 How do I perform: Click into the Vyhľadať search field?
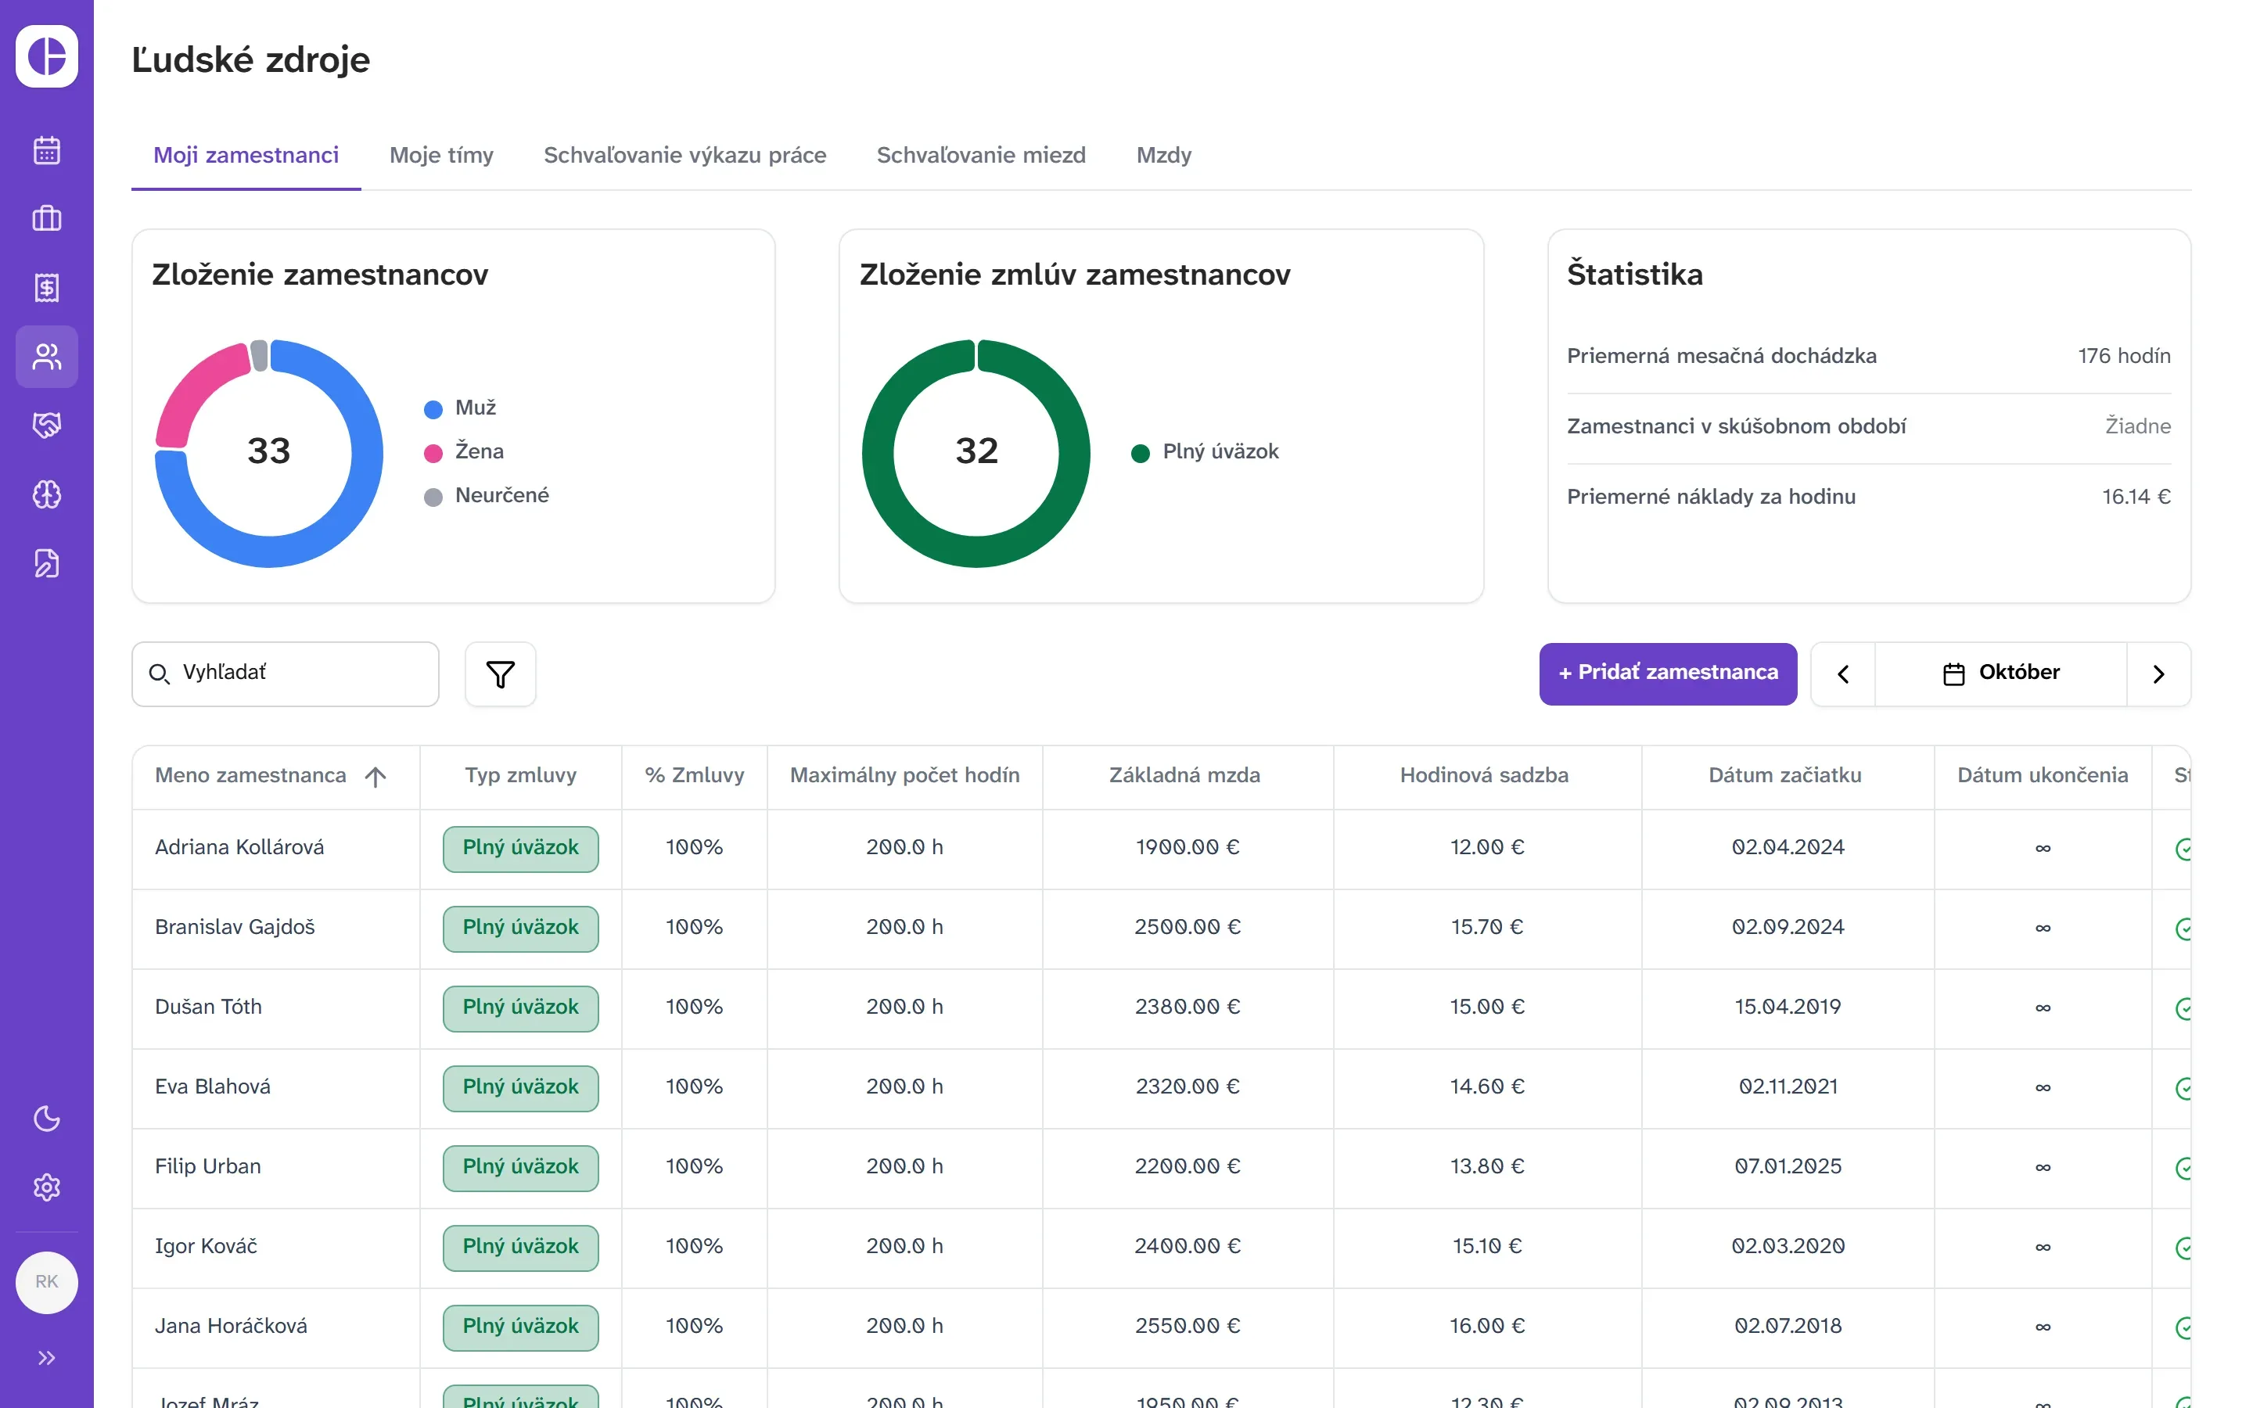285,673
